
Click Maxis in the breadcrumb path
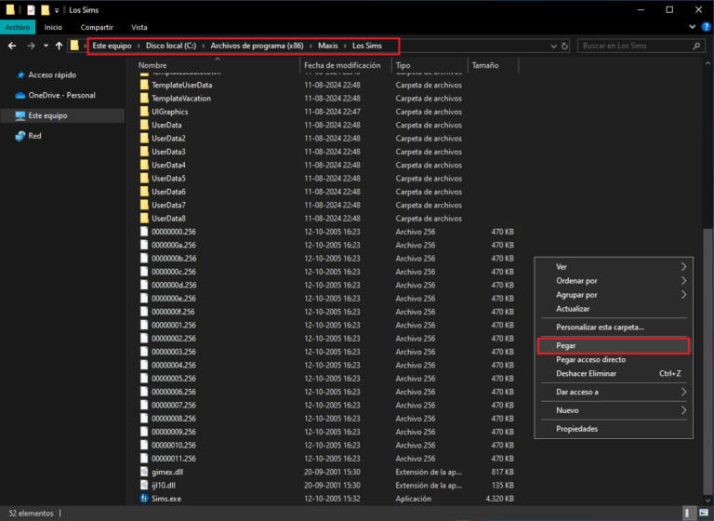(328, 46)
